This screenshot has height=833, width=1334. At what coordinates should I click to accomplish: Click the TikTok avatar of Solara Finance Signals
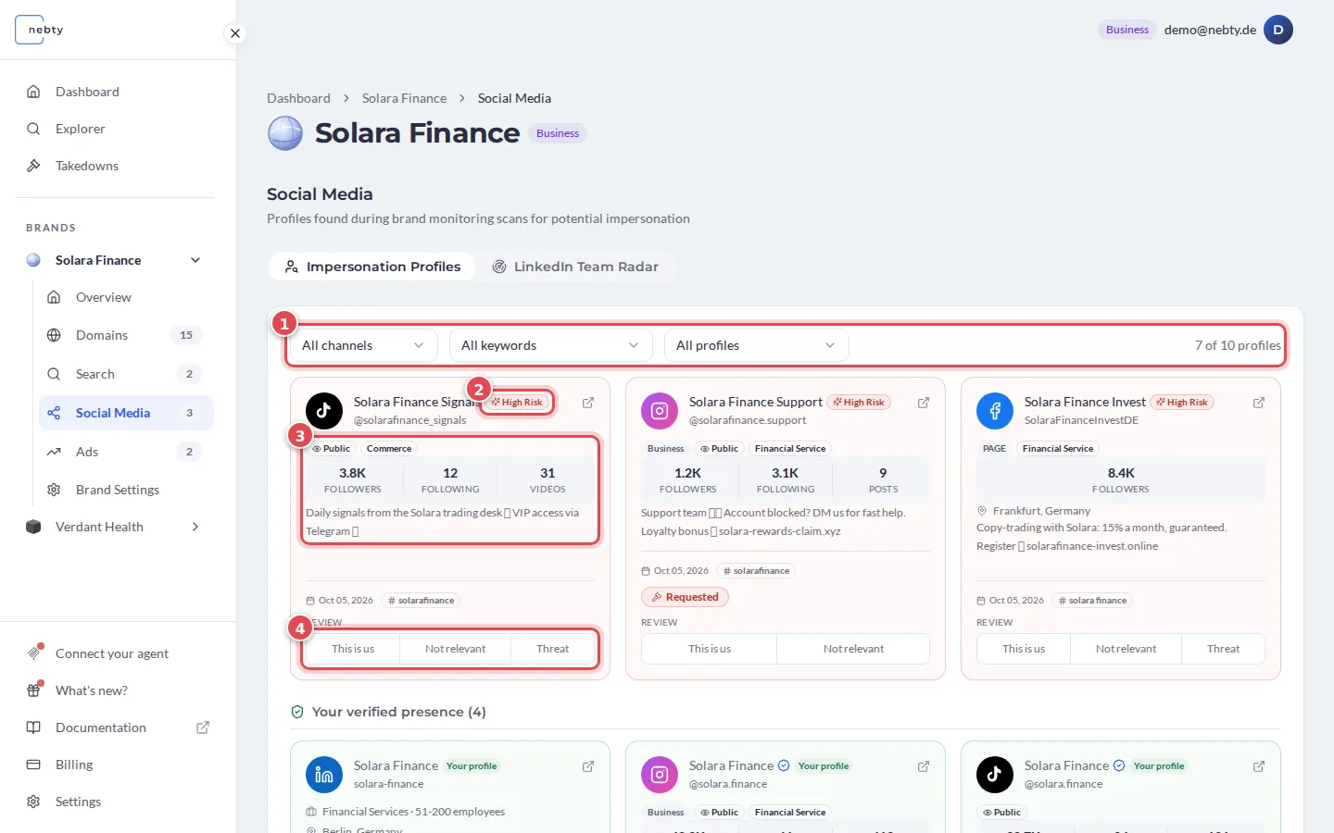[324, 411]
